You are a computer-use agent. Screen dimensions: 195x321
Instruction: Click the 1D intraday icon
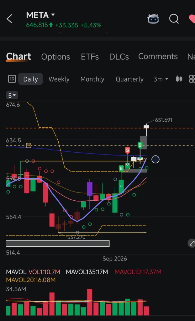click(x=12, y=79)
